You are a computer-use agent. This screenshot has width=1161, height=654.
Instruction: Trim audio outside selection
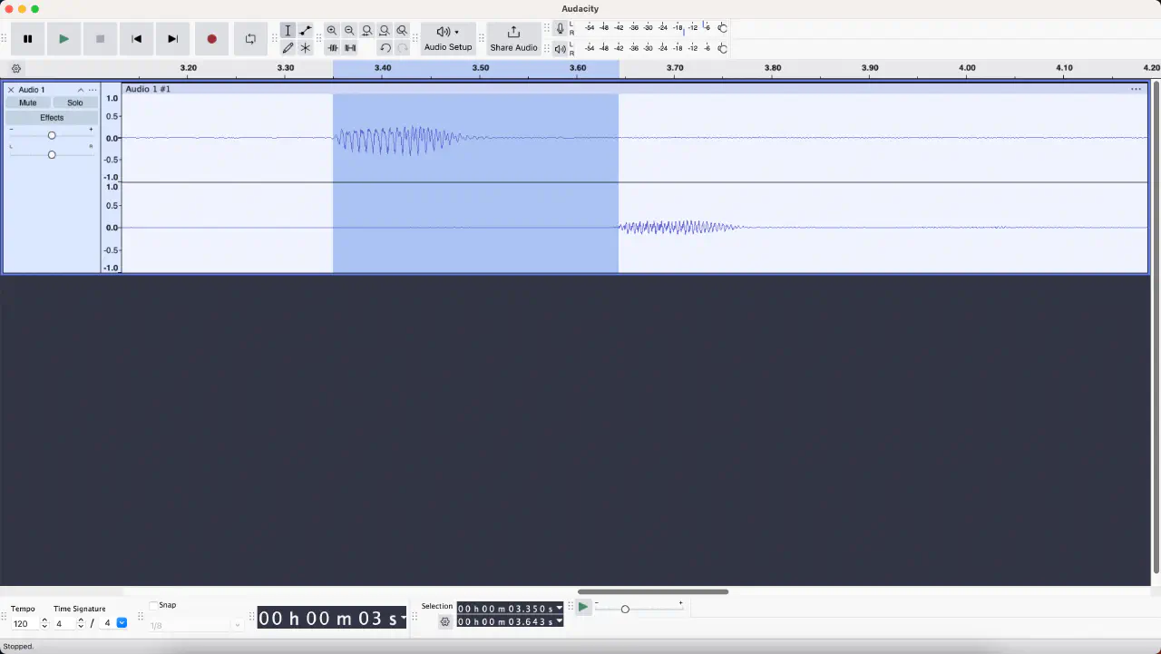(x=333, y=48)
